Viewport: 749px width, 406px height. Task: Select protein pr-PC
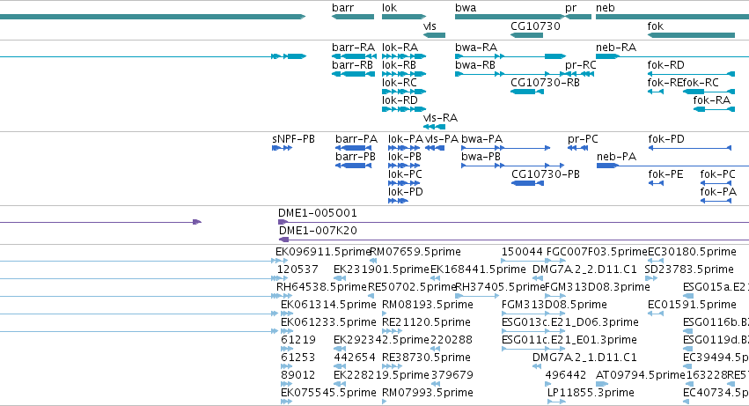[577, 148]
